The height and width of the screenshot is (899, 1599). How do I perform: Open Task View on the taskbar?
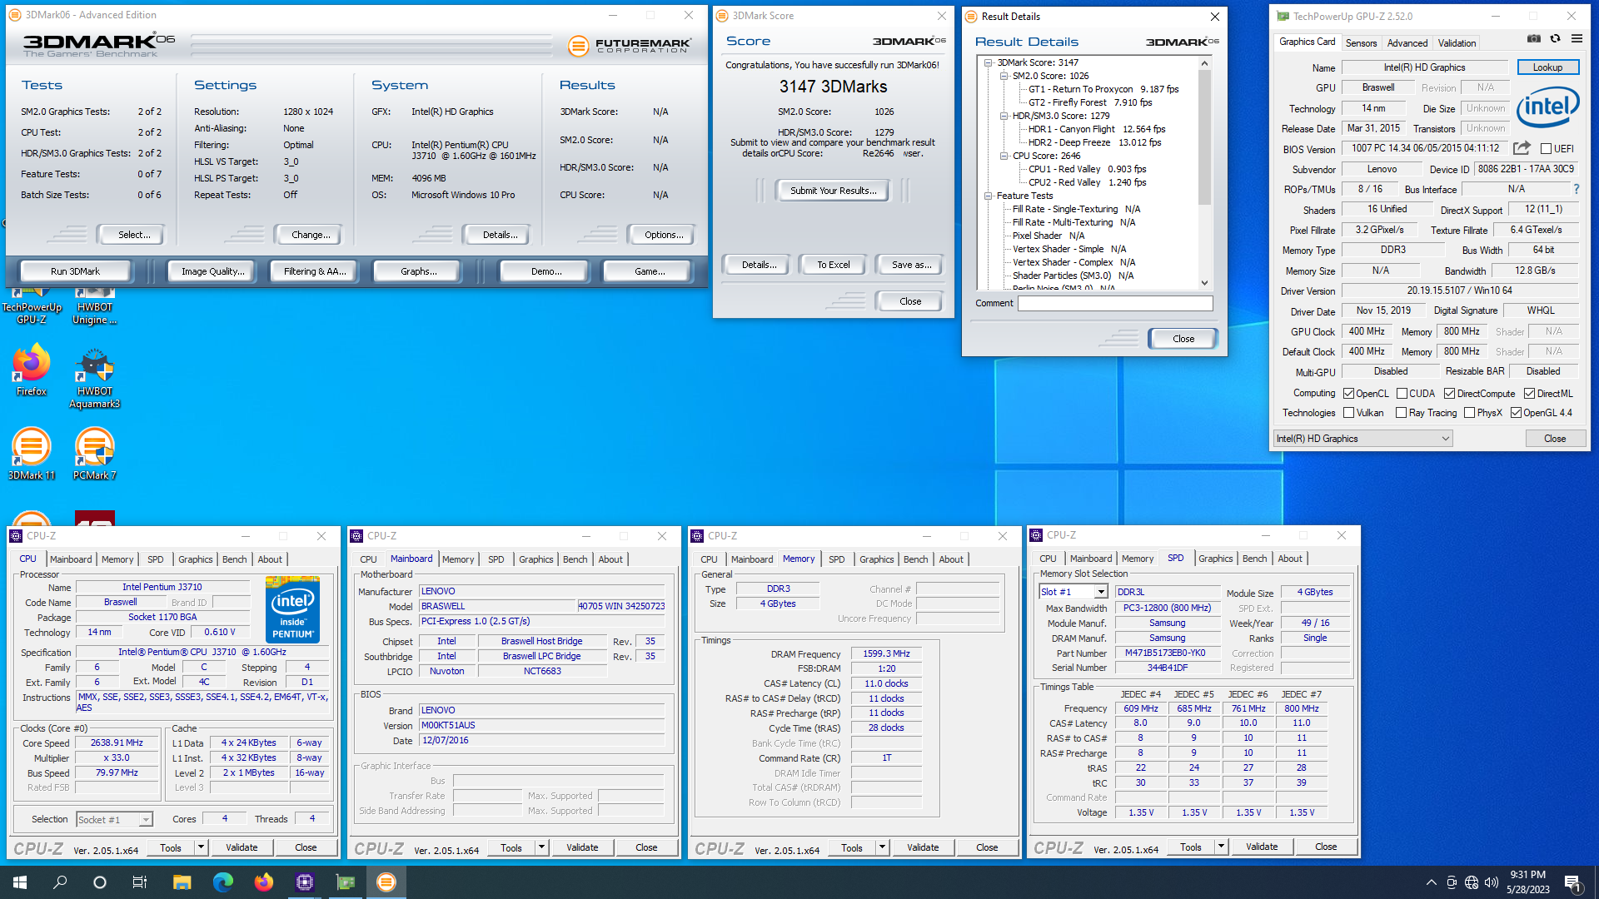(140, 882)
